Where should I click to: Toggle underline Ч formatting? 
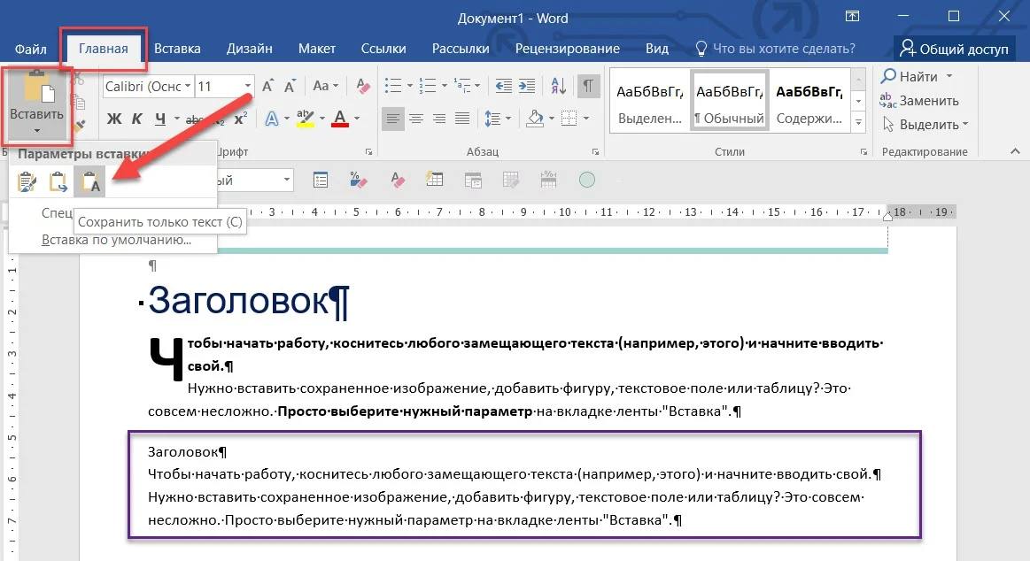tap(160, 119)
